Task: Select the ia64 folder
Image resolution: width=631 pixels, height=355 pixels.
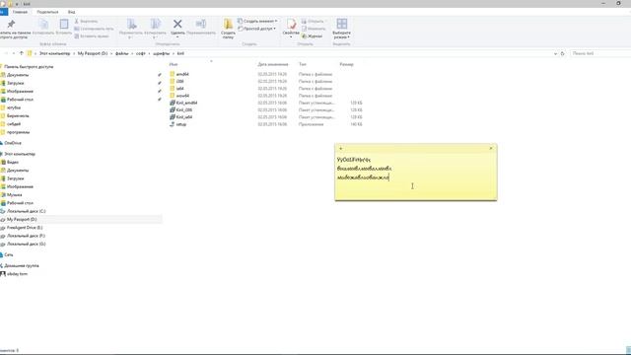Action: [179, 89]
